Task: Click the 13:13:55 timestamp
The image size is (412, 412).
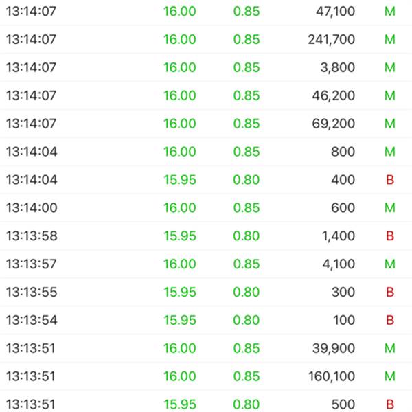Action: click(32, 292)
